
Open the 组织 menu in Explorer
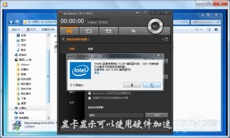click(x=16, y=29)
